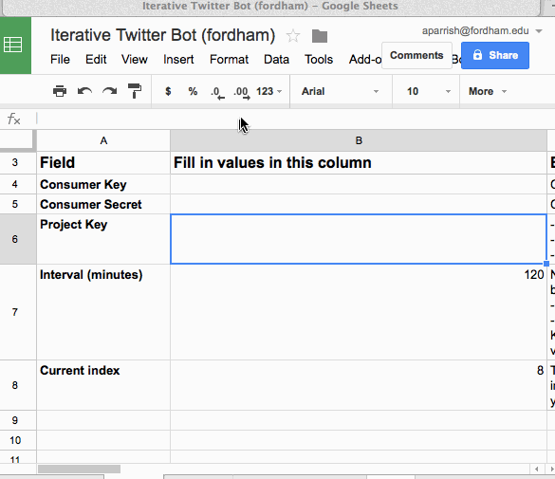Screen dimensions: 555x479
Task: Open the Google Sheets home icon
Action: click(13, 46)
